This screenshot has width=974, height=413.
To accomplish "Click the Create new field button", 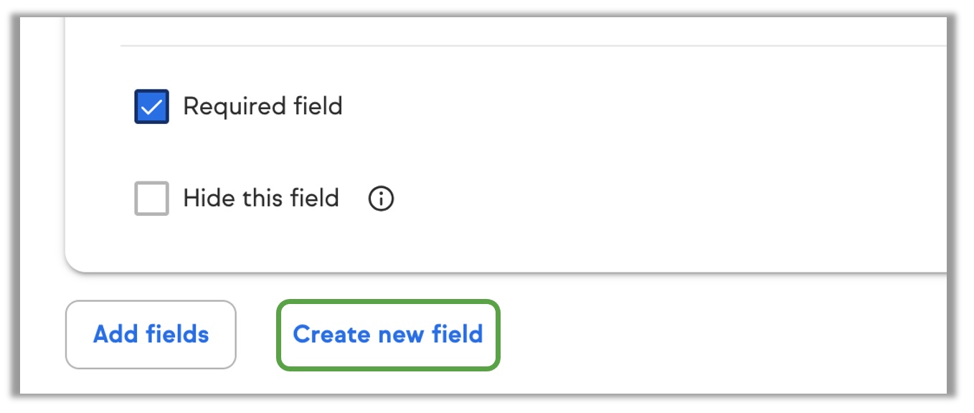I will pos(388,335).
